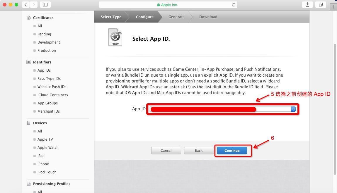Open App IDs in Identifiers

44,70
